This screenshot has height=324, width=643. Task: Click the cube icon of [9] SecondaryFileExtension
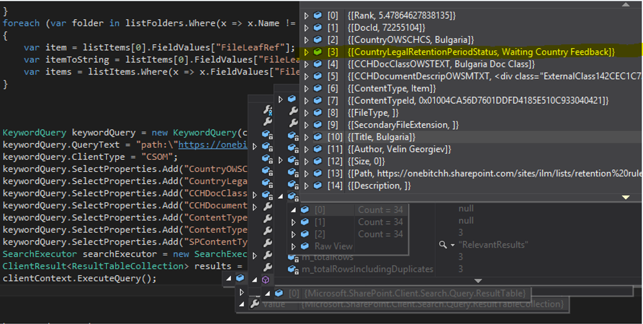318,124
